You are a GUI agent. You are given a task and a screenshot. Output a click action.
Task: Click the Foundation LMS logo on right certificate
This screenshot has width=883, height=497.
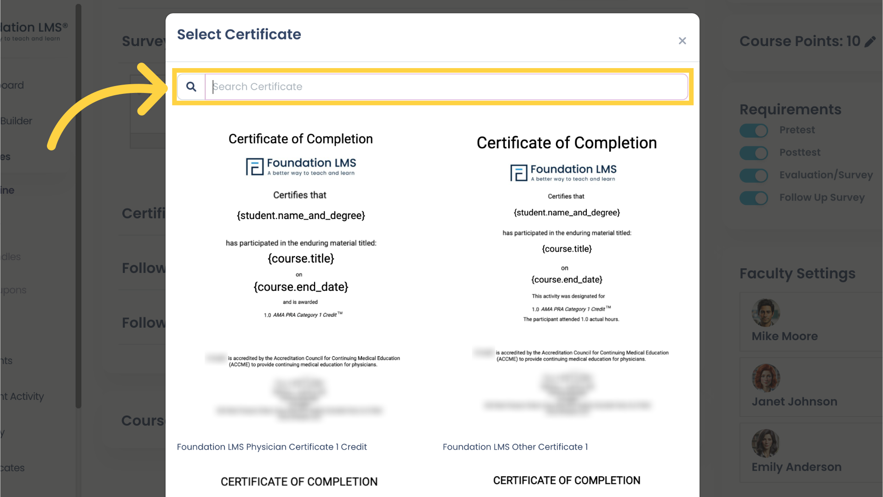point(563,172)
